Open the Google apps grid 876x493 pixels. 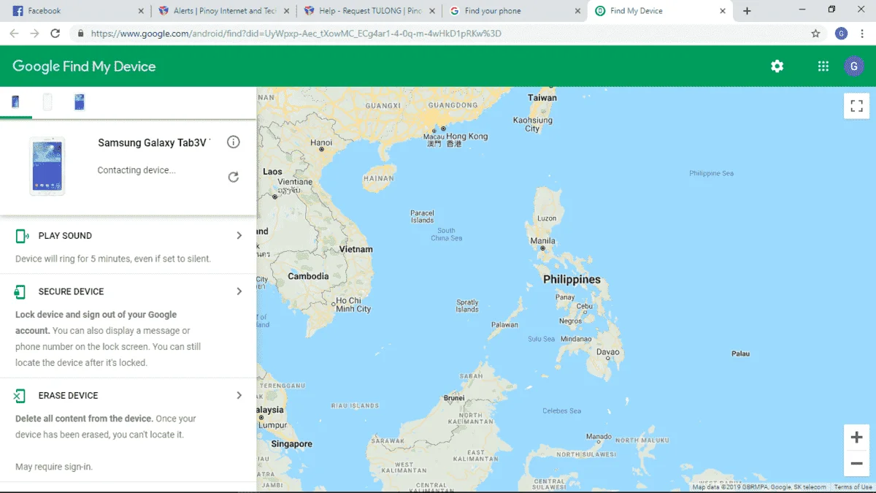823,66
